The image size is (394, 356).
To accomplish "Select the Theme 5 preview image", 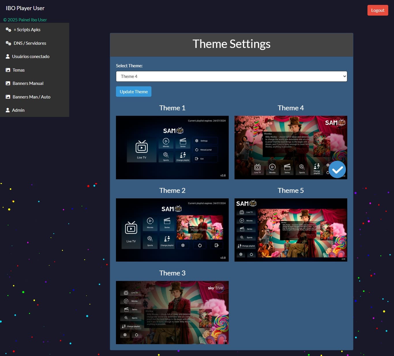I will pyautogui.click(x=291, y=230).
